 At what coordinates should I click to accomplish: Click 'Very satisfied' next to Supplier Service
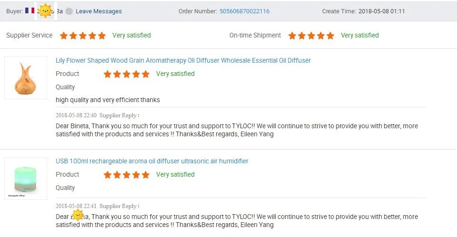(131, 35)
